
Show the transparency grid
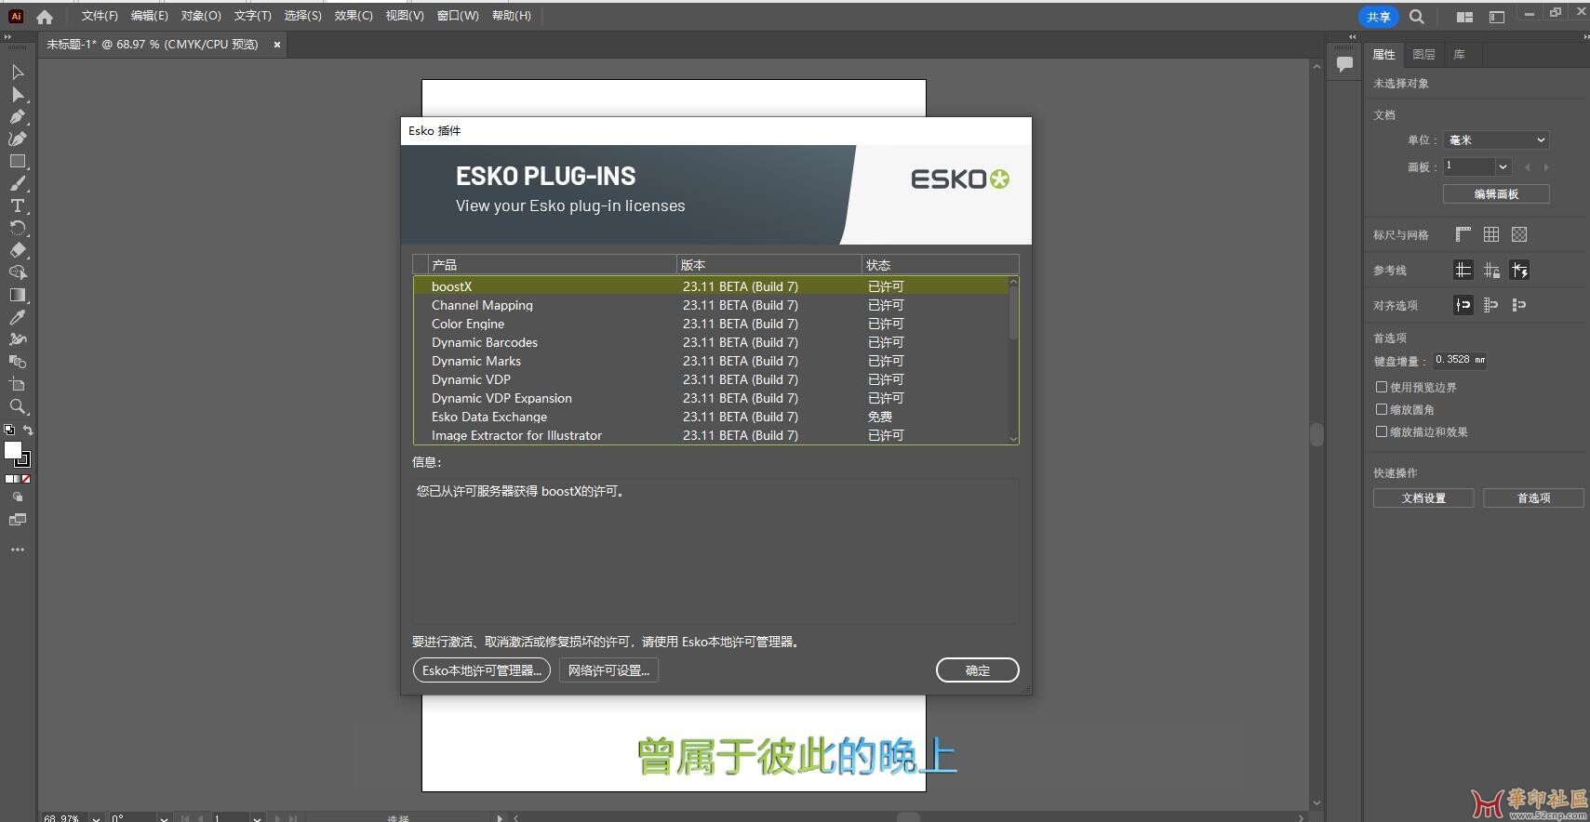(x=1519, y=234)
